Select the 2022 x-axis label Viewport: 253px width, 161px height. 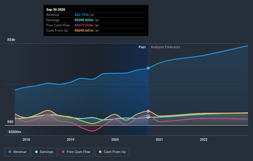coord(204,139)
